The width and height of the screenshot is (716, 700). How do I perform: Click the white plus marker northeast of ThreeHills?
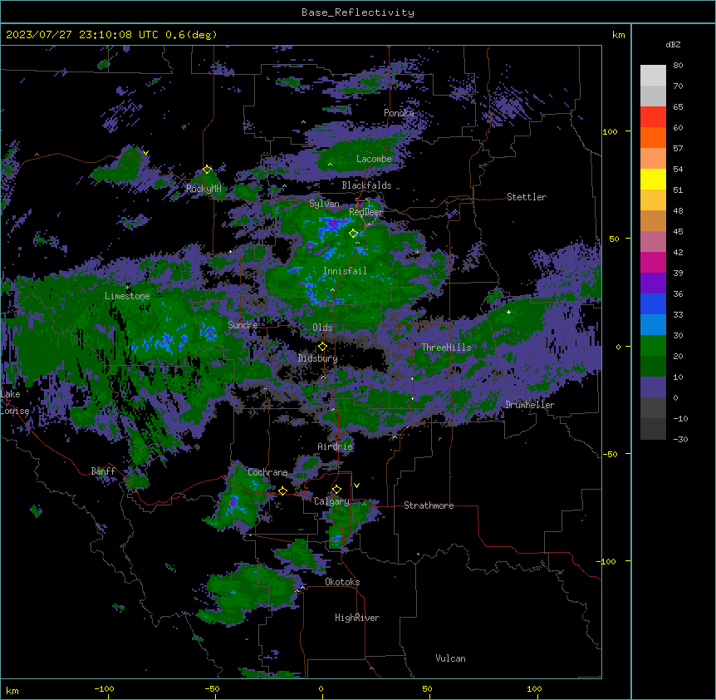coord(508,312)
